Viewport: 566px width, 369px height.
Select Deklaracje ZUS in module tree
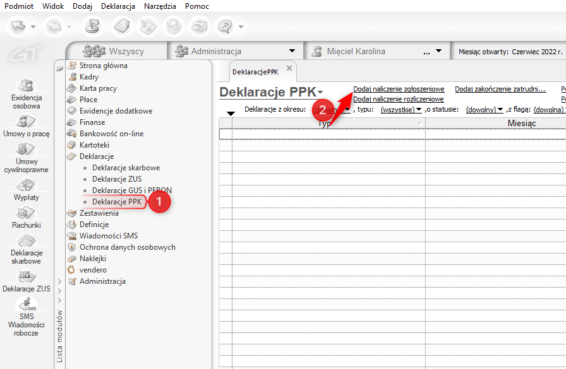(x=117, y=179)
